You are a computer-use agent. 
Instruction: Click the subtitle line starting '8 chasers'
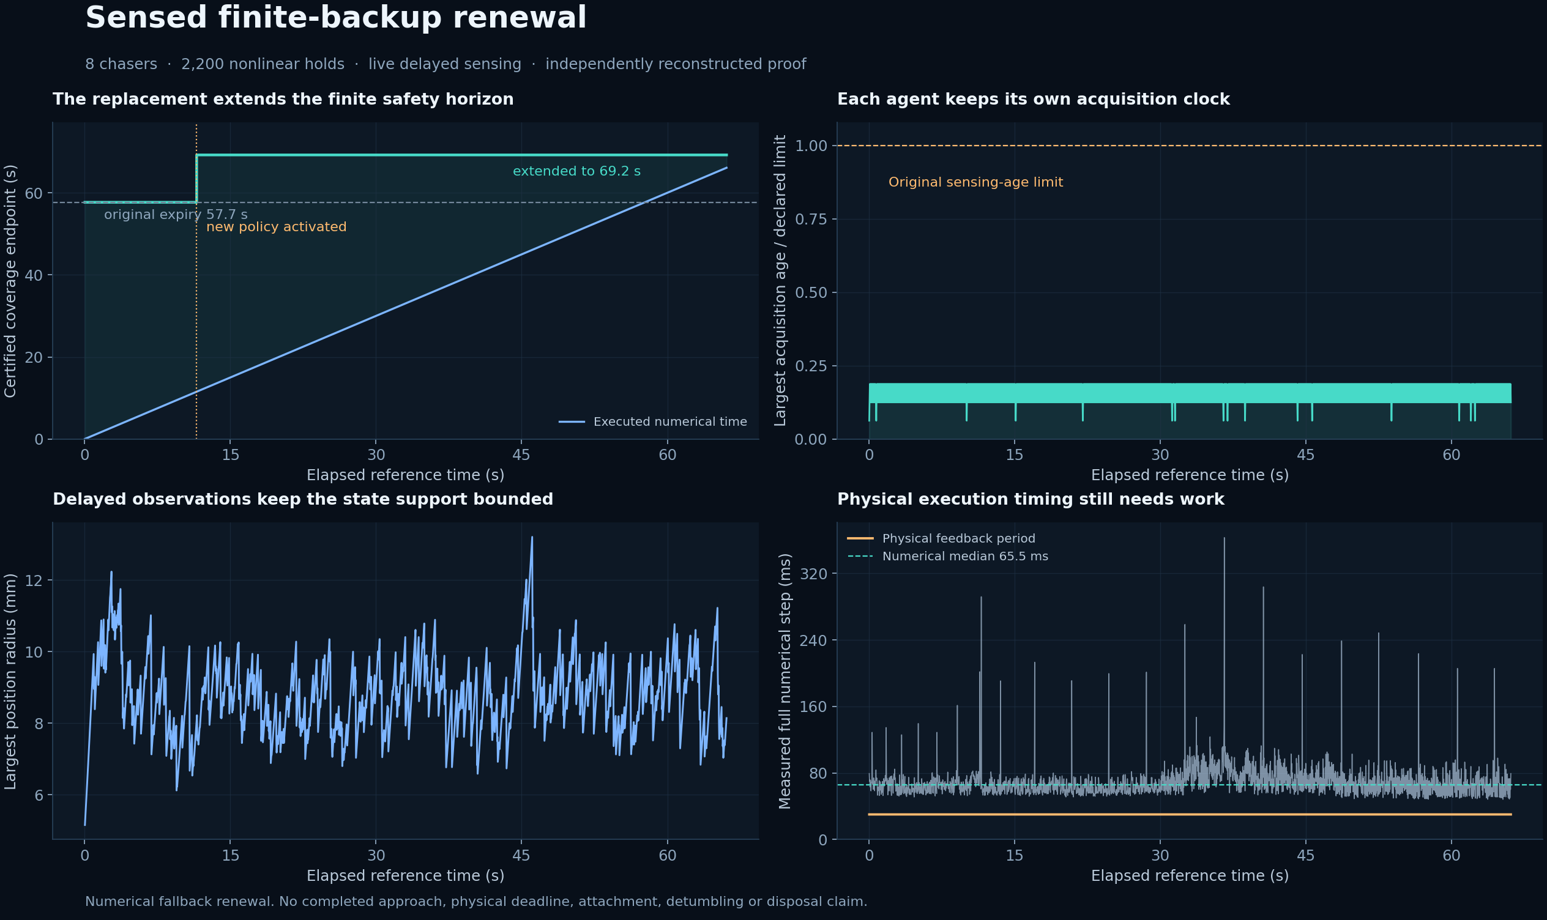click(445, 64)
